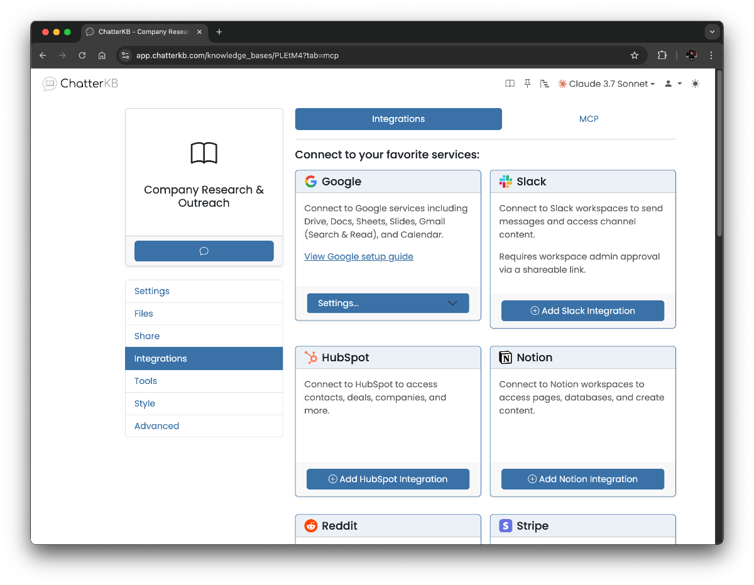Click the Slack logo icon
Viewport: 754px width, 585px height.
pyautogui.click(x=506, y=182)
